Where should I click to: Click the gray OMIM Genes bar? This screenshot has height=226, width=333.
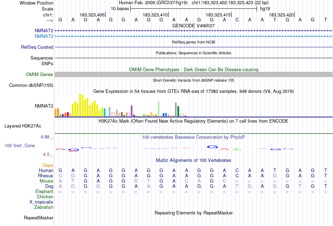click(x=193, y=75)
